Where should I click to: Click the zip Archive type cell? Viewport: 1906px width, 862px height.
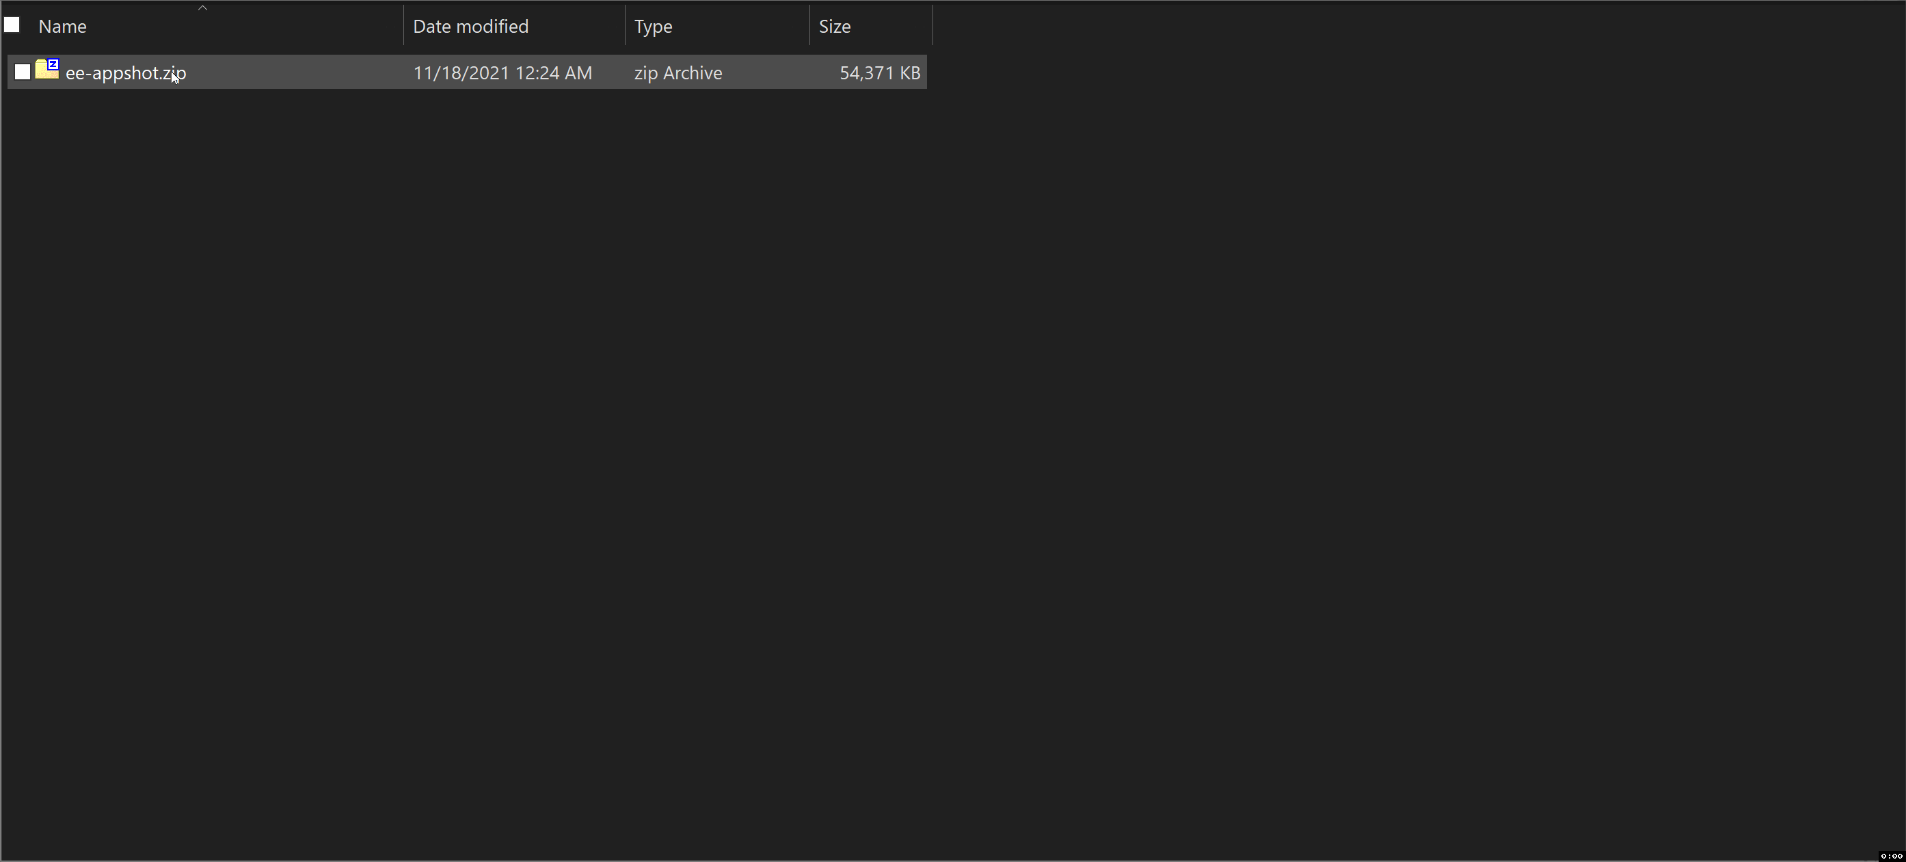tap(677, 73)
